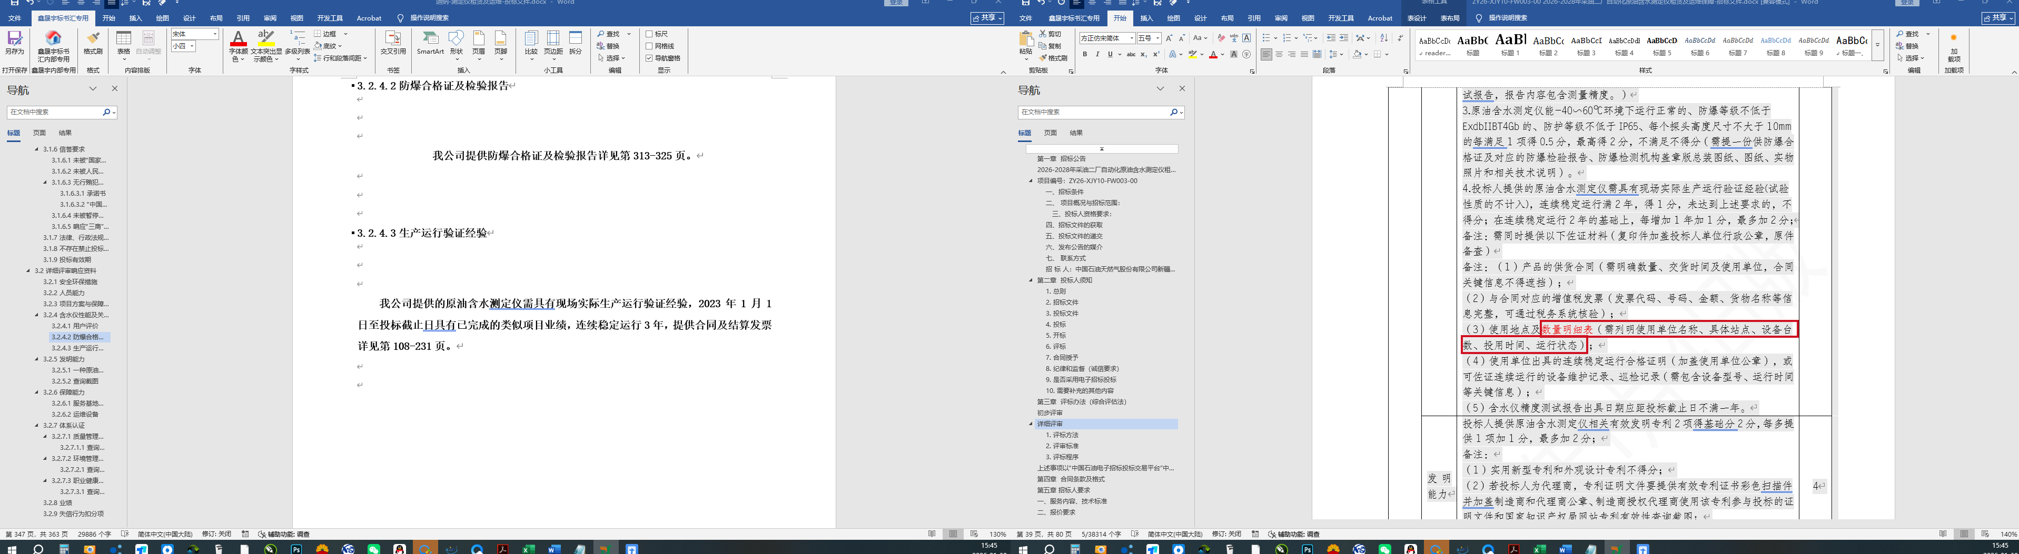Collapse 3.2 详细评审响应资料 heading in navigation
This screenshot has height=554, width=2019.
[x=28, y=270]
